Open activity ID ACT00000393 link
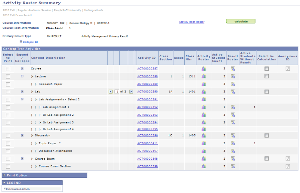This screenshot has width=300, height=193. 148,115
